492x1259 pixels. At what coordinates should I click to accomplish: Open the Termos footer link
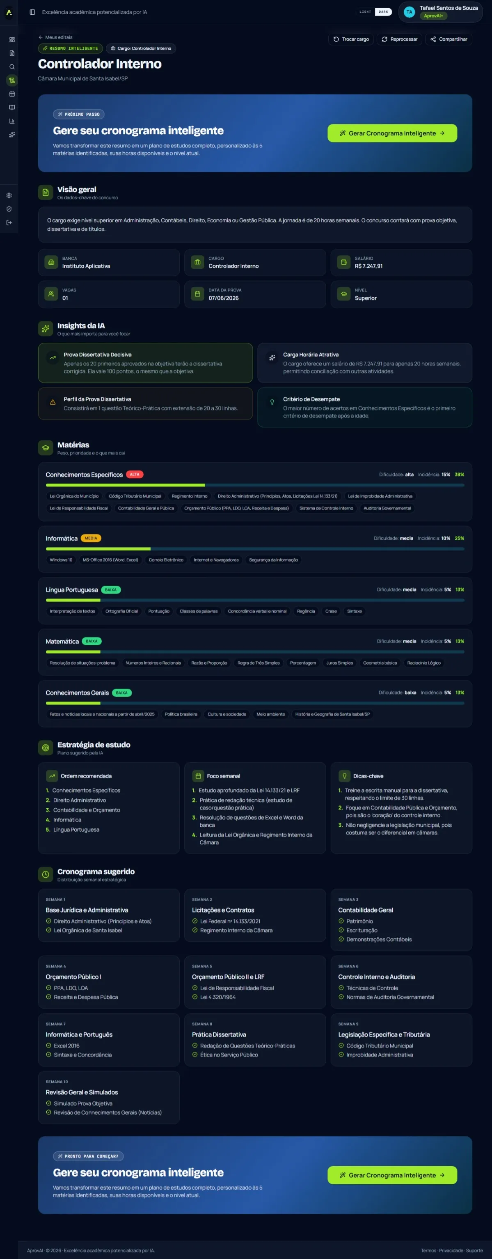tap(428, 1250)
